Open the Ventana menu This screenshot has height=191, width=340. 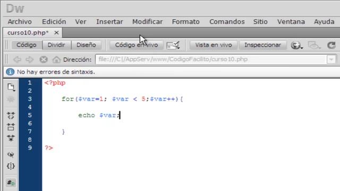tap(291, 22)
